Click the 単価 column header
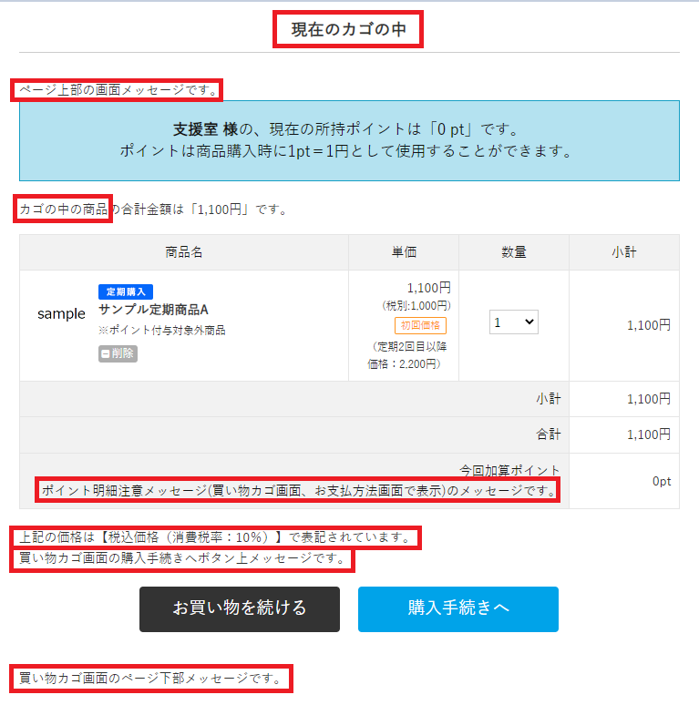 click(404, 252)
